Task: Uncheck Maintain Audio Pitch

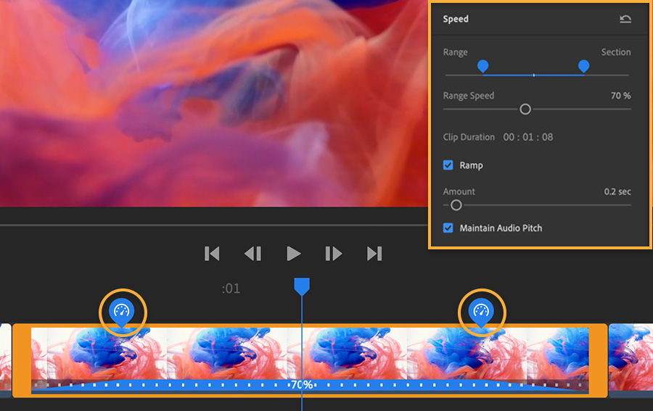Action: [x=448, y=228]
